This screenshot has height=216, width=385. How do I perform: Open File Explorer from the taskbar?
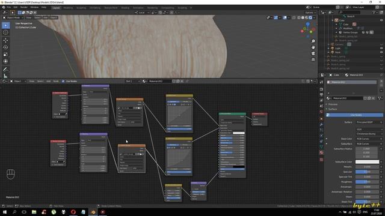(x=34, y=212)
